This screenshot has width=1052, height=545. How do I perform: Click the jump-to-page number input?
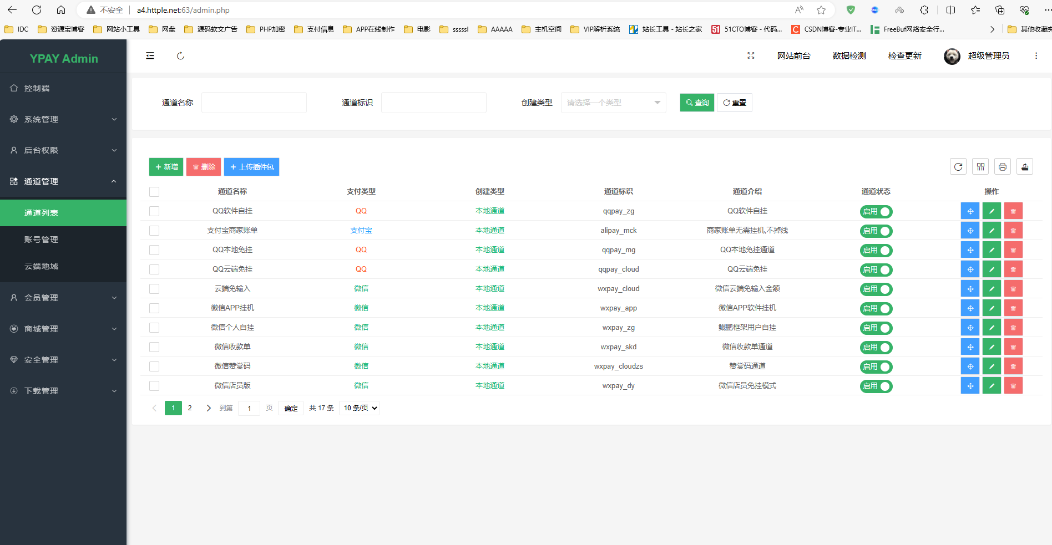coord(249,408)
